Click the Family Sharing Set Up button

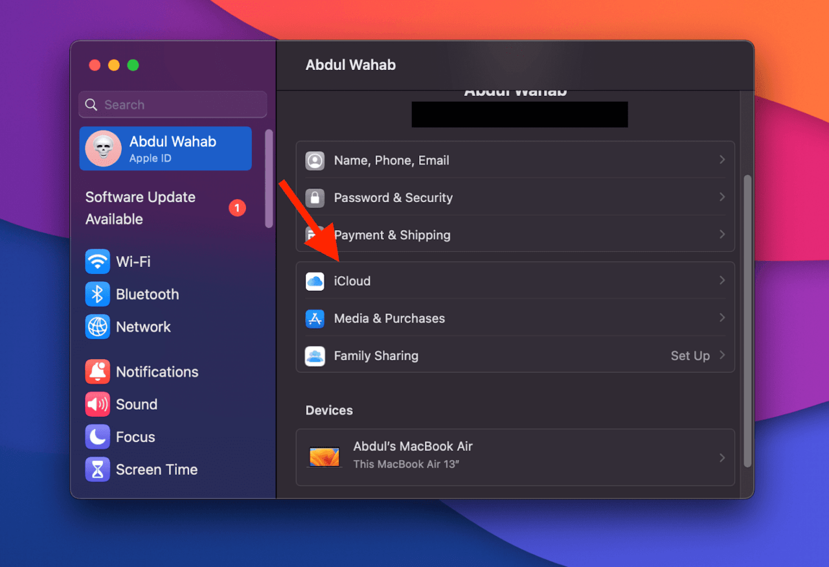click(690, 356)
